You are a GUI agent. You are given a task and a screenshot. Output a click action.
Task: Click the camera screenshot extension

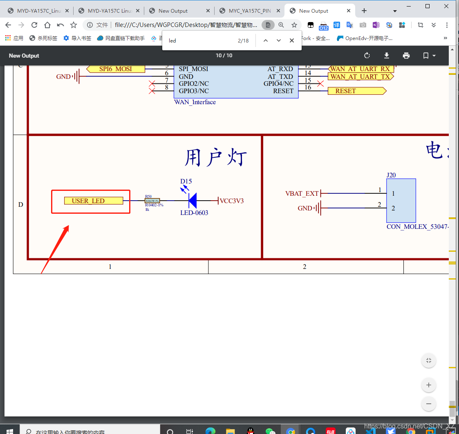tap(363, 25)
